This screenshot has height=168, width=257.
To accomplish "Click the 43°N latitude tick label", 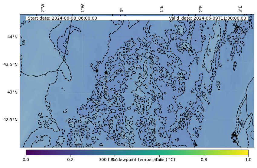I will [12, 92].
